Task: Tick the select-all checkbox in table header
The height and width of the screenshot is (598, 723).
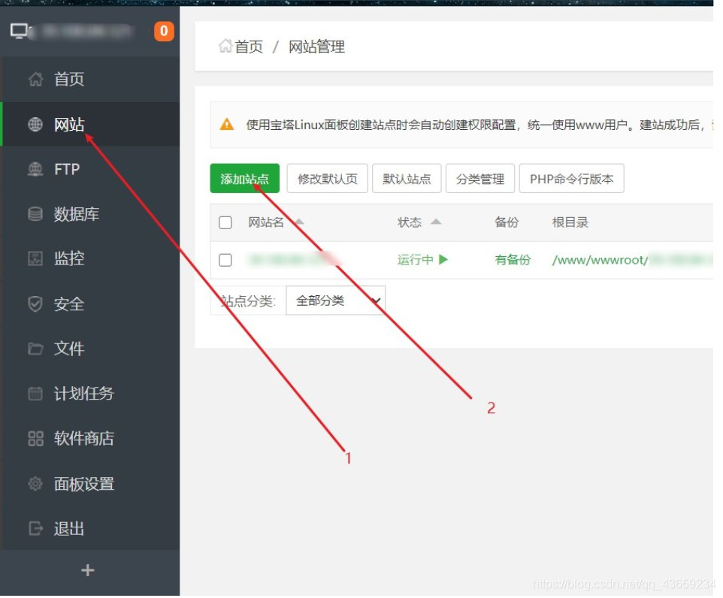Action: 225,222
